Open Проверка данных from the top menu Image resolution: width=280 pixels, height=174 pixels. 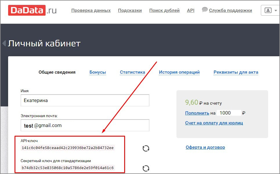(91, 10)
